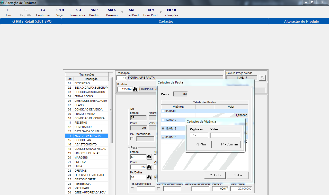Open dropdown arrow next to ShF6 Próximo
The height and width of the screenshot is (195, 329).
pyautogui.click(x=122, y=12)
